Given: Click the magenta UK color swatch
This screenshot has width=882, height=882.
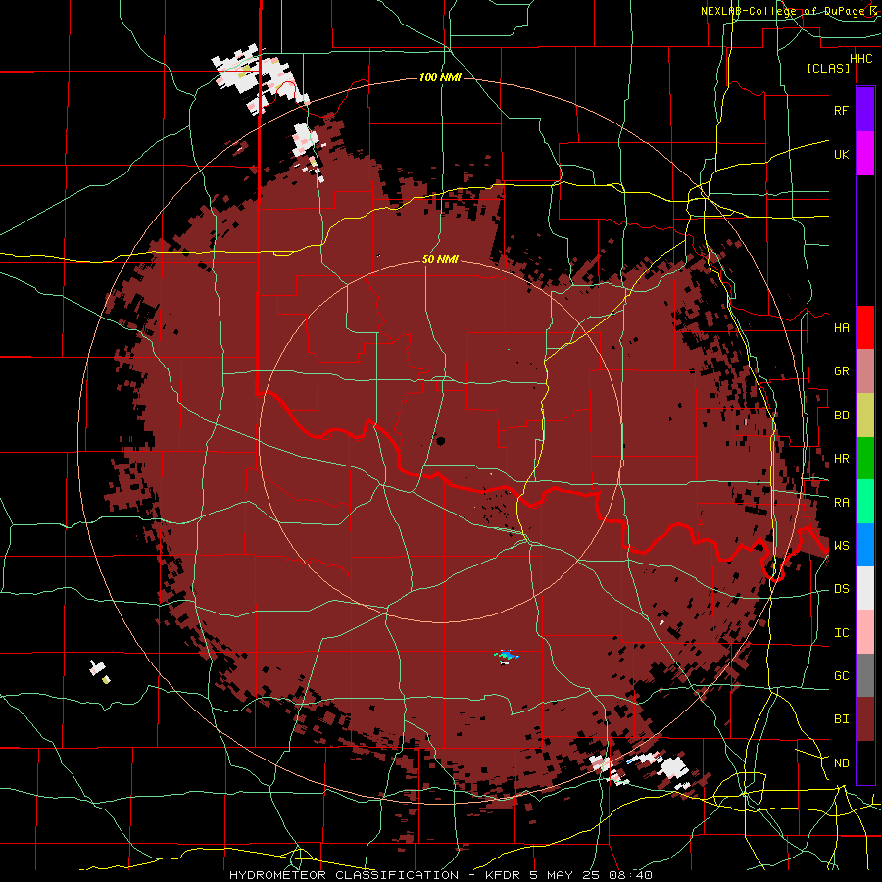Looking at the screenshot, I should (x=865, y=154).
